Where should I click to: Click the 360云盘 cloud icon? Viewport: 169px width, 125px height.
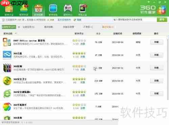[7, 55]
